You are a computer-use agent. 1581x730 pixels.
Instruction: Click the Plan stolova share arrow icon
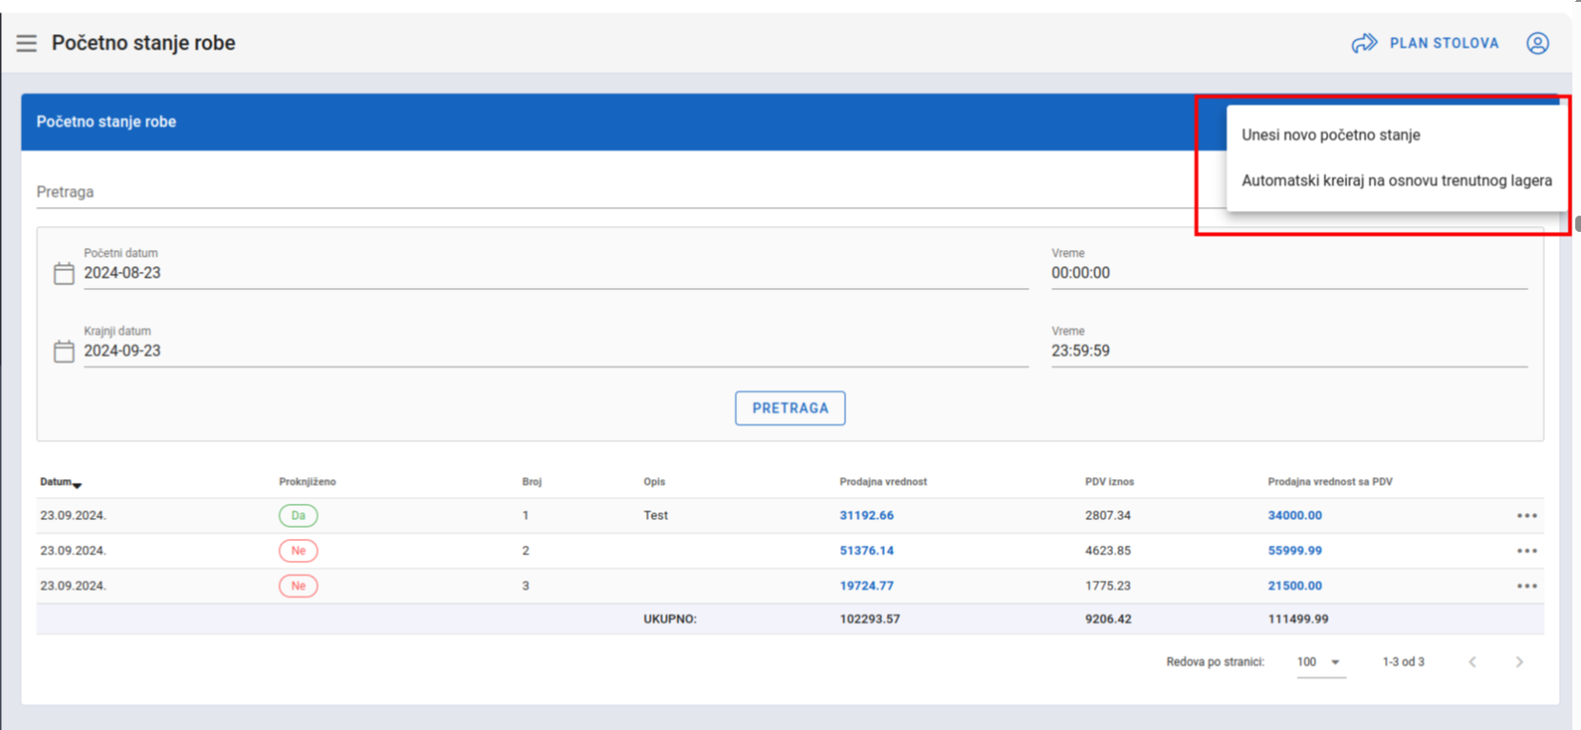tap(1364, 43)
